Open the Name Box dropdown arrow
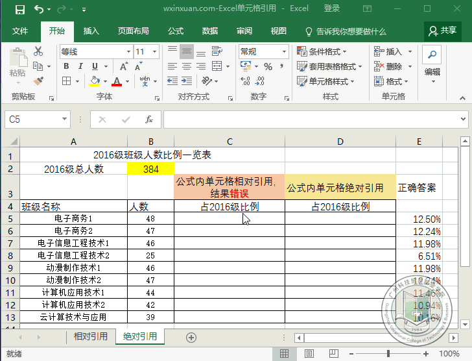472x361 pixels. pyautogui.click(x=65, y=119)
